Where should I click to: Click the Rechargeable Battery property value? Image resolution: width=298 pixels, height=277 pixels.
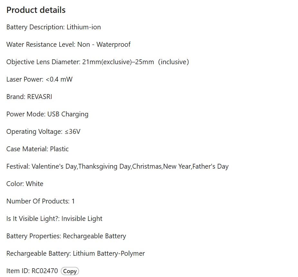click(x=94, y=236)
